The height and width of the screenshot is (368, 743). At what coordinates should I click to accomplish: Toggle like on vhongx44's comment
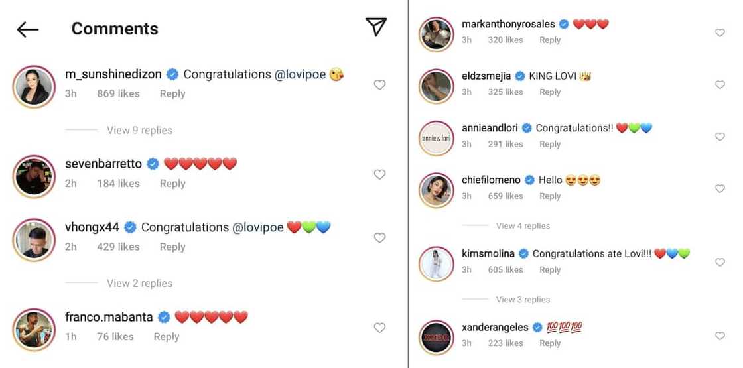click(x=379, y=237)
